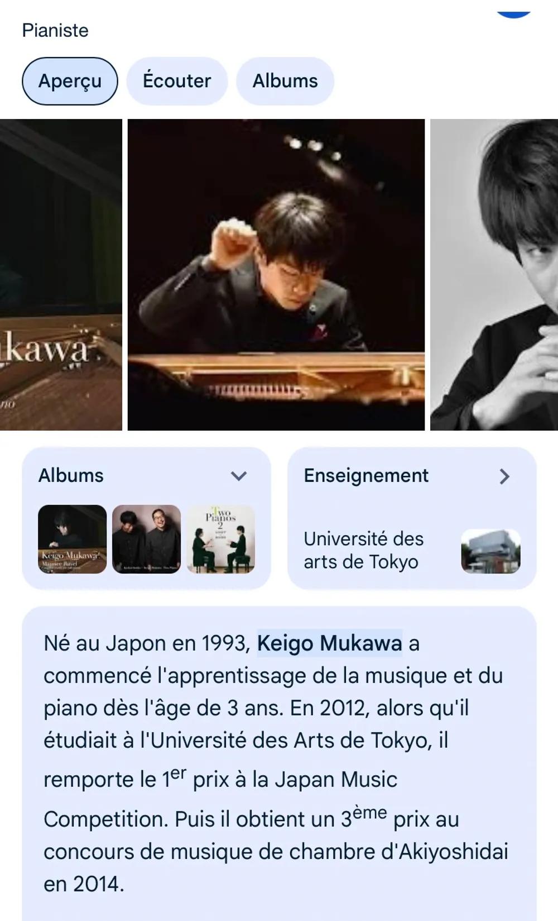Click the Enseignement heading
The width and height of the screenshot is (558, 921).
click(366, 476)
